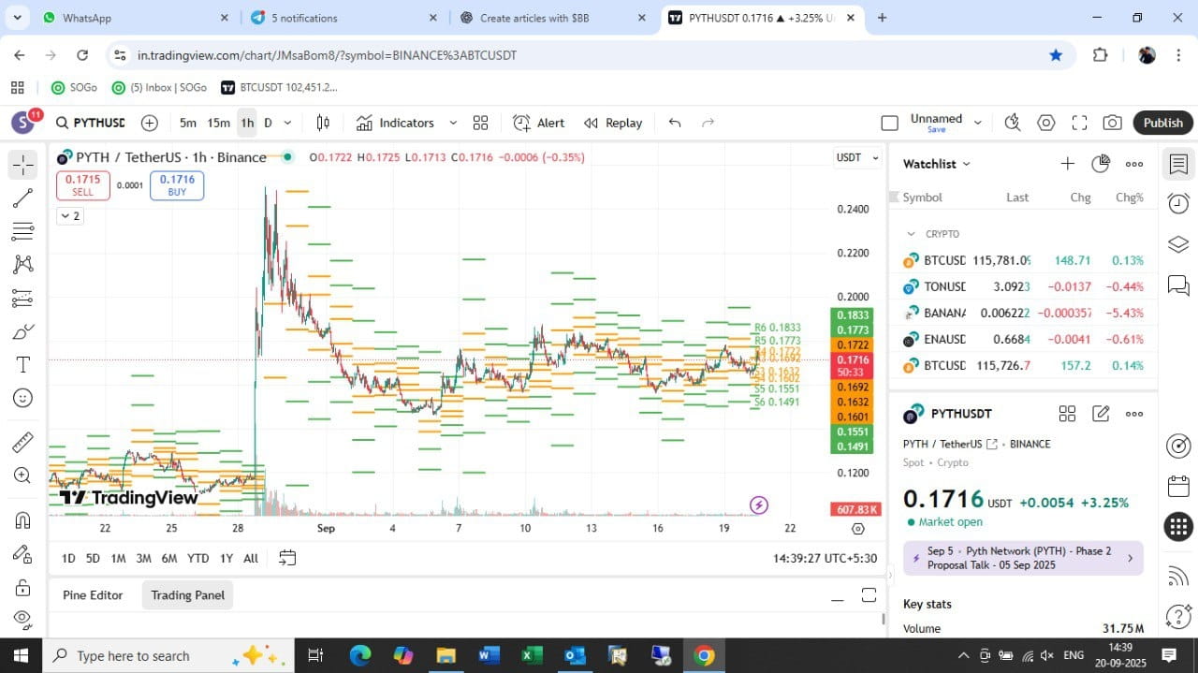This screenshot has width=1198, height=673.
Task: Open the calendar panel in right sidebar
Action: click(1178, 487)
